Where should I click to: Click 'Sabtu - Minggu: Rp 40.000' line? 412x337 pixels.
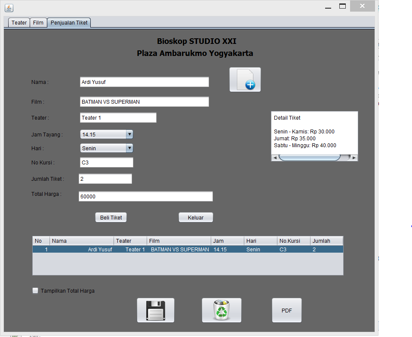pyautogui.click(x=305, y=145)
